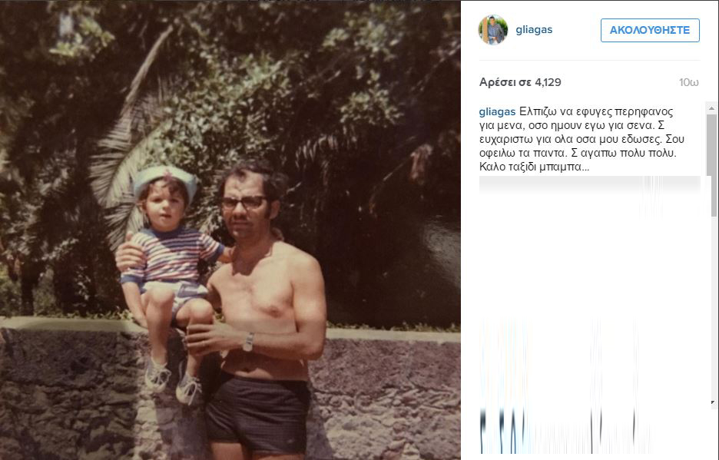Click the comments scrollbar down arrow
This screenshot has height=460, width=719.
coord(711,402)
